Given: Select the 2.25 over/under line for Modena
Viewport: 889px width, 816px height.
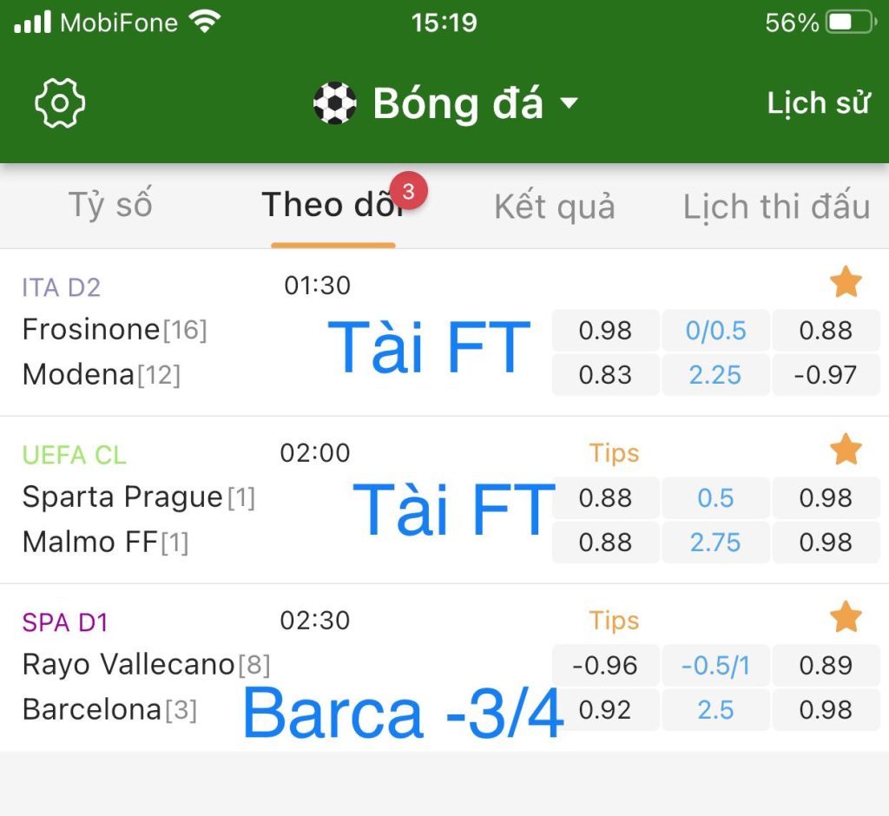Looking at the screenshot, I should tap(715, 375).
